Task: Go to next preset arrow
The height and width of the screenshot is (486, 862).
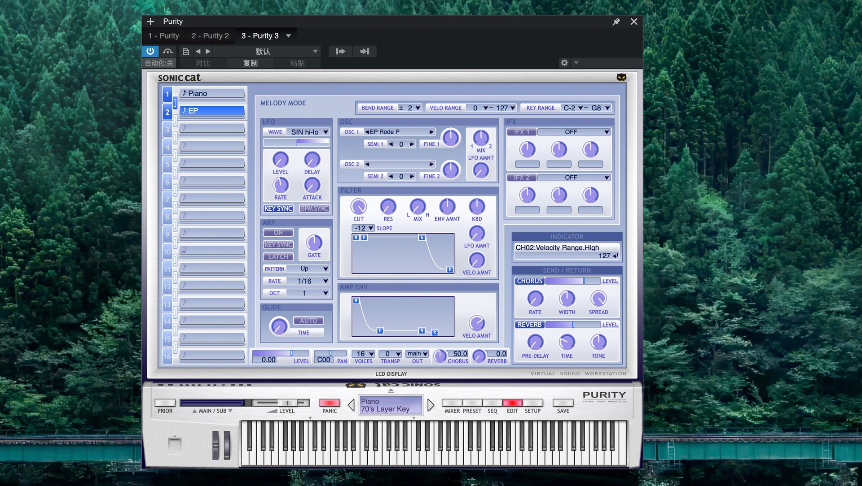Action: (208, 51)
